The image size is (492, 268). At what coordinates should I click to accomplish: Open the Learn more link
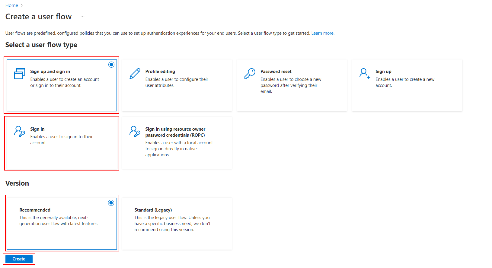tap(322, 33)
